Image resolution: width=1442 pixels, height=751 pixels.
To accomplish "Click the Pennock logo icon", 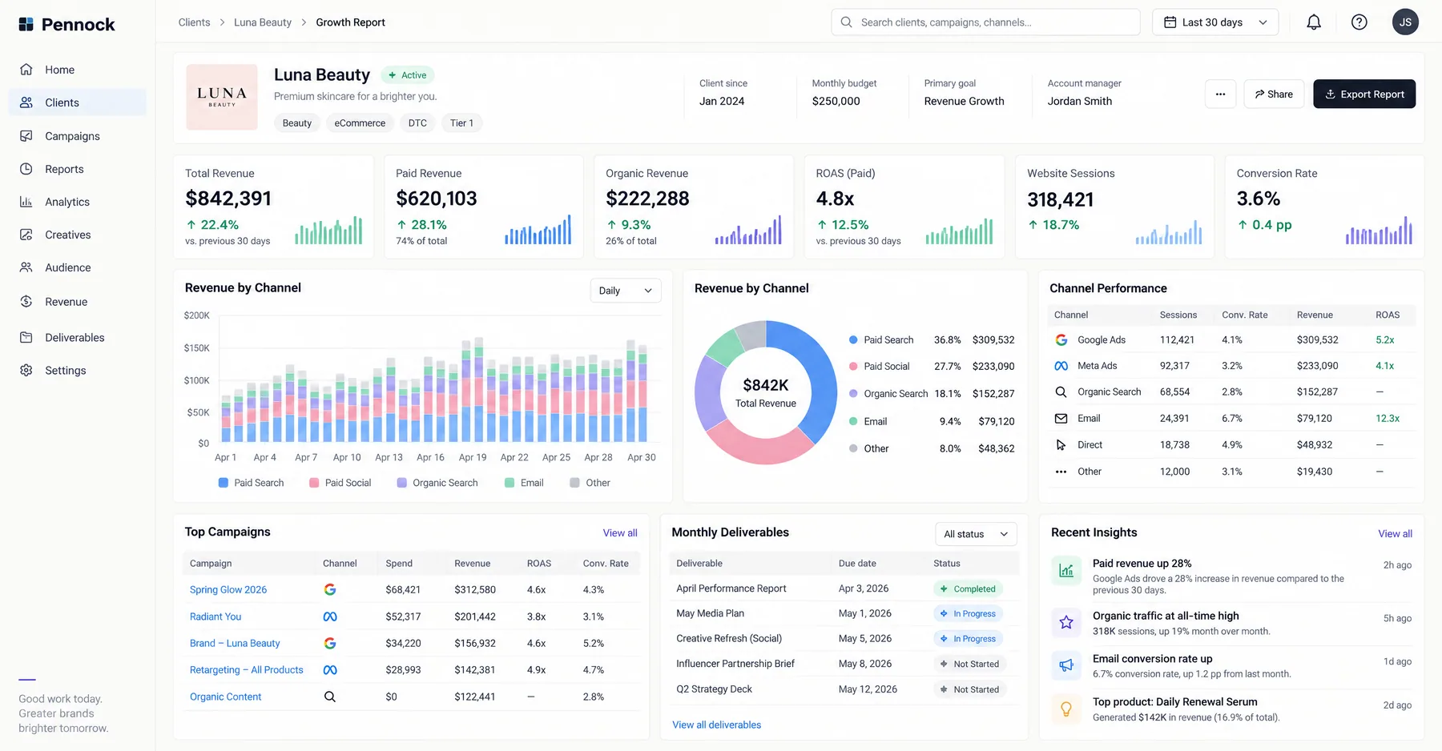I will [26, 25].
